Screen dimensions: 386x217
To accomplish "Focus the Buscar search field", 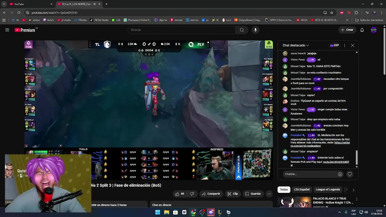I will 182,30.
